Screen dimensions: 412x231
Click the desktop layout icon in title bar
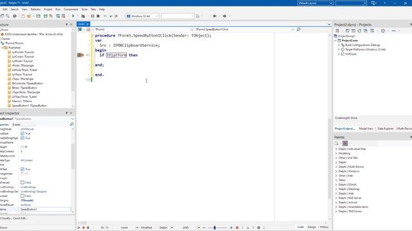pos(373,3)
